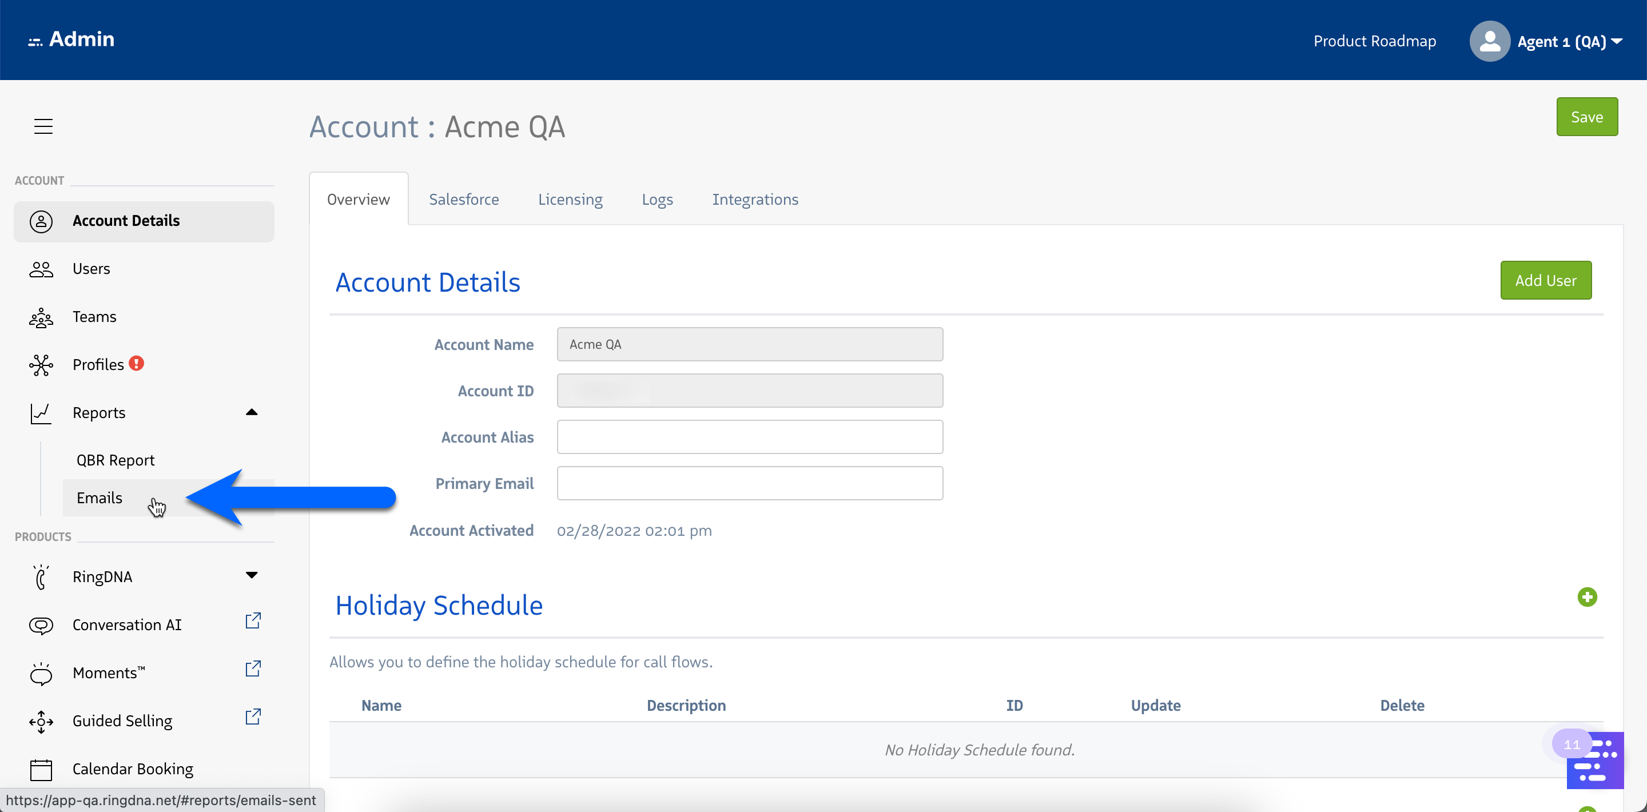Switch to the Licensing tab

click(x=570, y=200)
